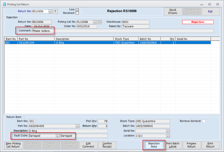
Task: Click the application logo in title bar
Action: (4, 4)
